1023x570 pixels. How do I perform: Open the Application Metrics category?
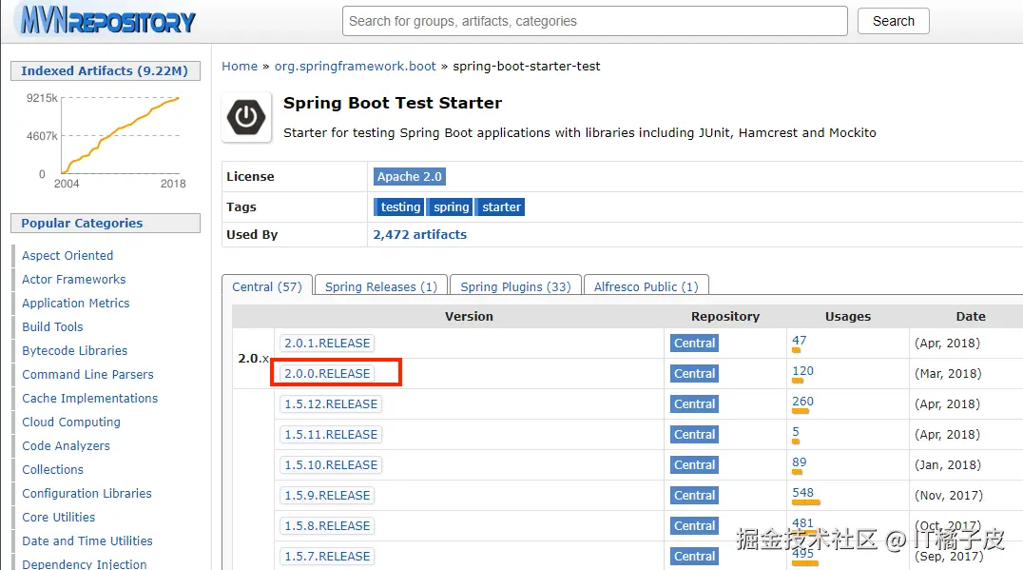pos(76,303)
